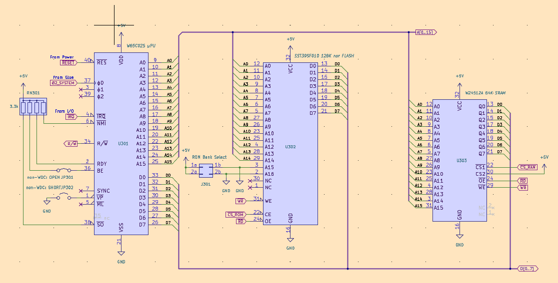
Task: Select the R/W global label
Action: (71, 144)
